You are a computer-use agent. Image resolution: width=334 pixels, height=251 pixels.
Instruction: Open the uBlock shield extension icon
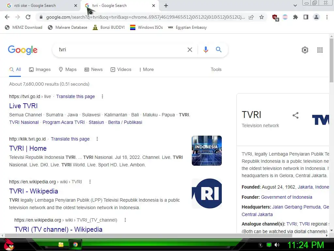point(275,18)
